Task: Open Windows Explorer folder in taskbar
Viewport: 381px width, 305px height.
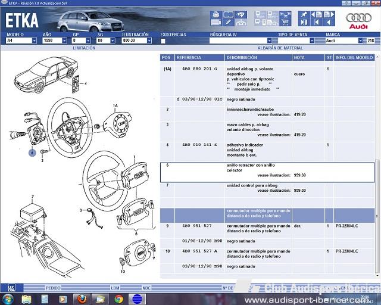Action: pyautogui.click(x=26, y=299)
